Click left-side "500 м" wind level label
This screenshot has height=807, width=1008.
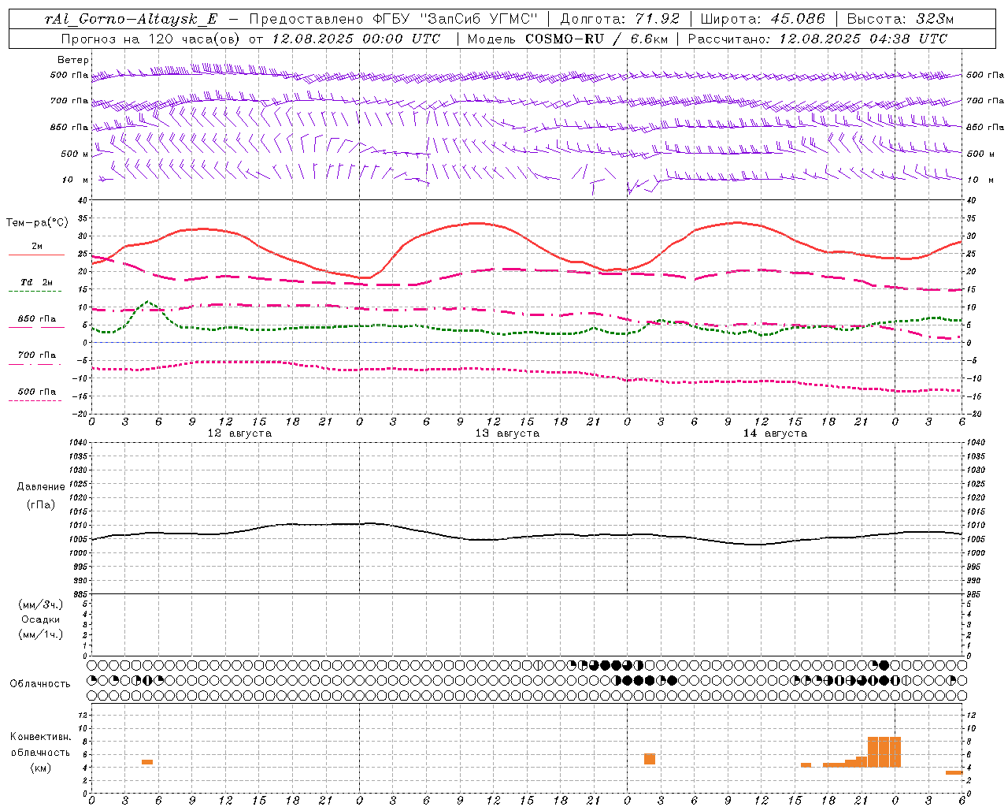click(75, 154)
